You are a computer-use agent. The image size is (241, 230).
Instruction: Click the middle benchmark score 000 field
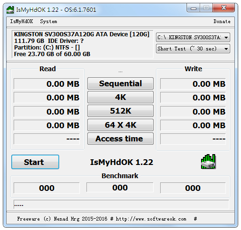click(x=120, y=187)
